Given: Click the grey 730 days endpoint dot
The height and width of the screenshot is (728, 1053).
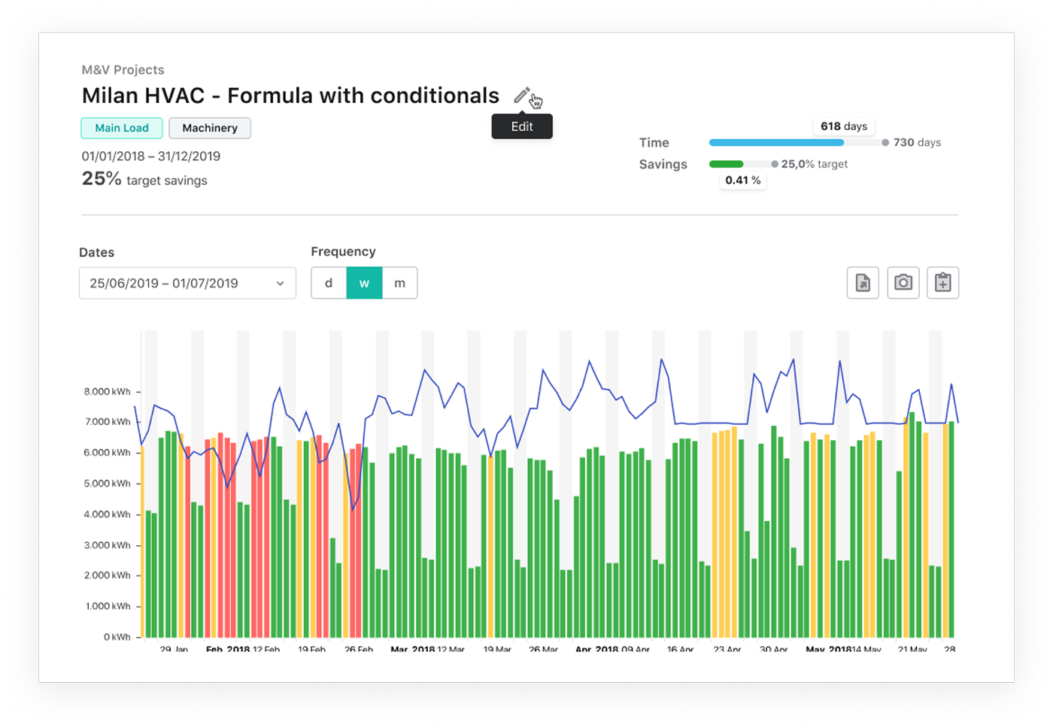Looking at the screenshot, I should pos(885,142).
